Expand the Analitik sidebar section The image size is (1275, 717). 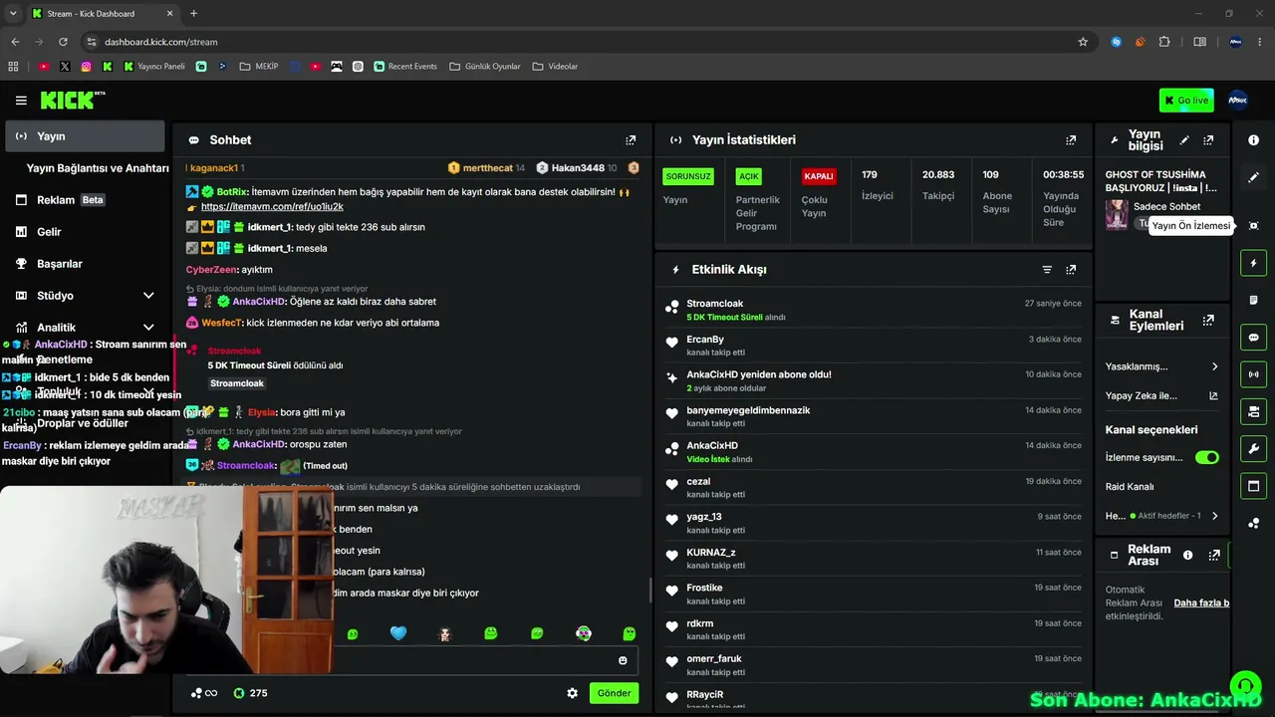click(148, 328)
